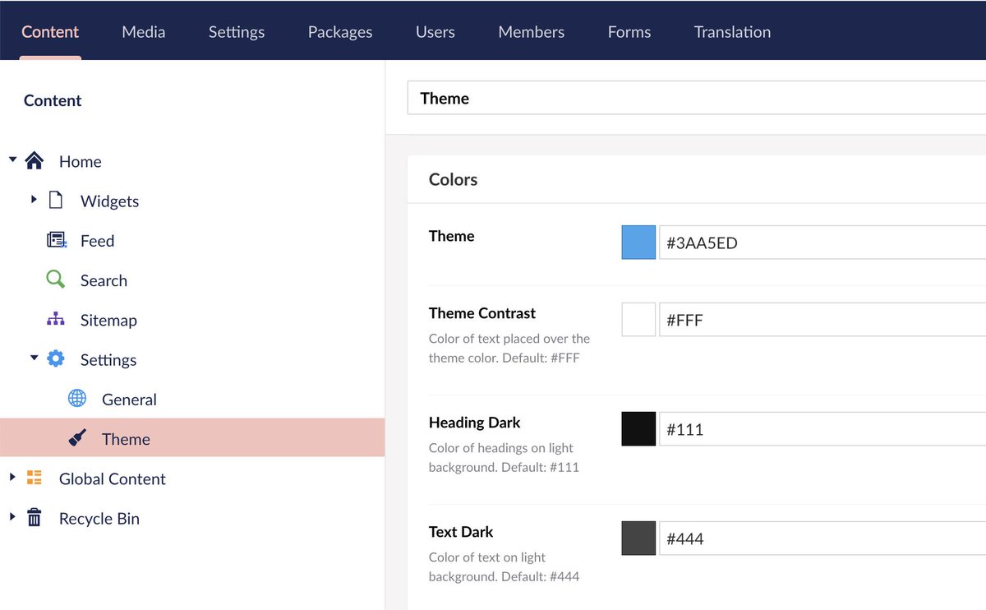Open the Widgets tree item
986x610 pixels.
pyautogui.click(x=110, y=201)
